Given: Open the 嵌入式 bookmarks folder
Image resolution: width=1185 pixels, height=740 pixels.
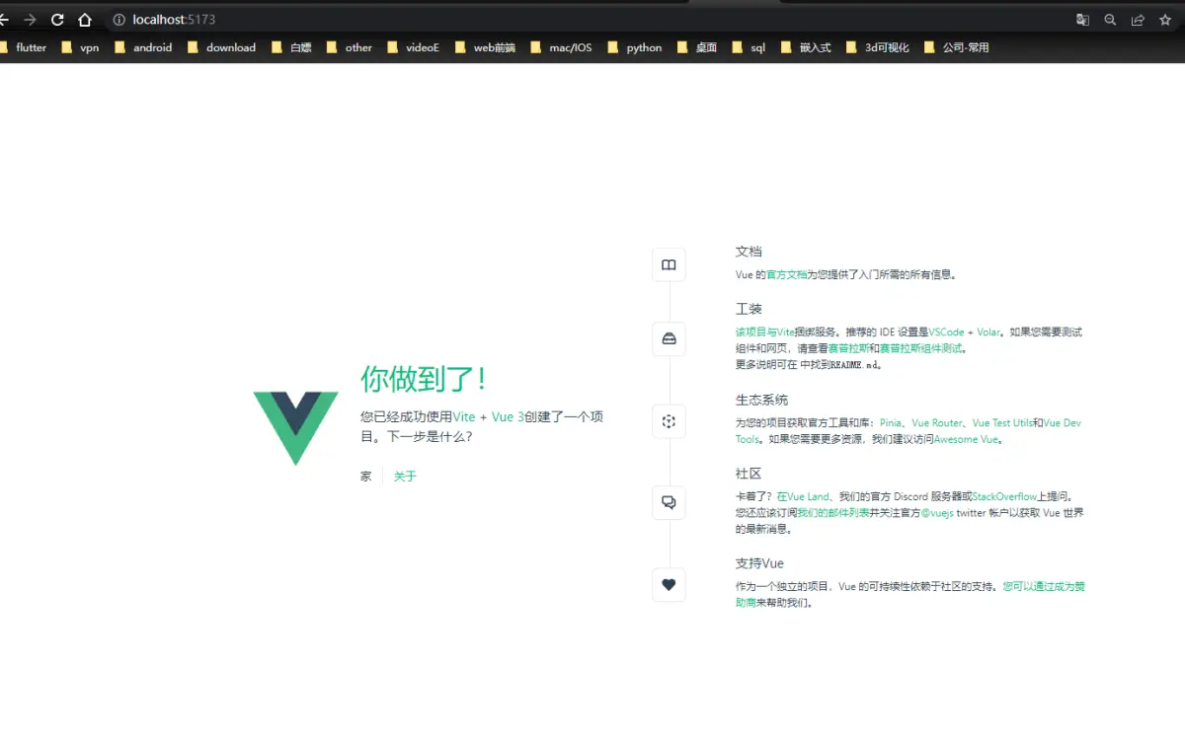Looking at the screenshot, I should 806,47.
